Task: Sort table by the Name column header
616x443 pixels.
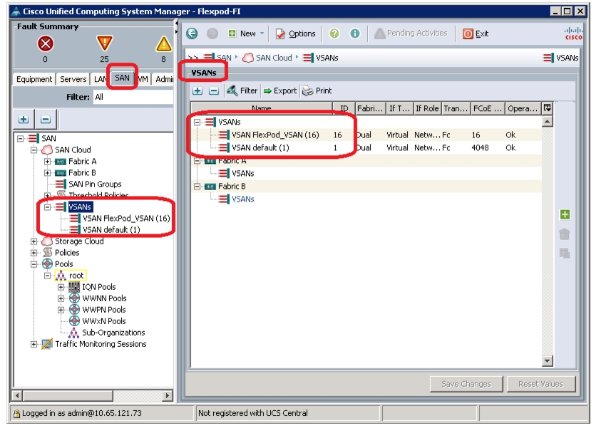Action: (x=262, y=108)
